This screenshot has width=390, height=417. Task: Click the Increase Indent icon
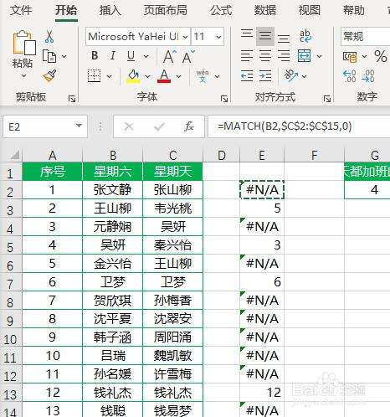[265, 75]
